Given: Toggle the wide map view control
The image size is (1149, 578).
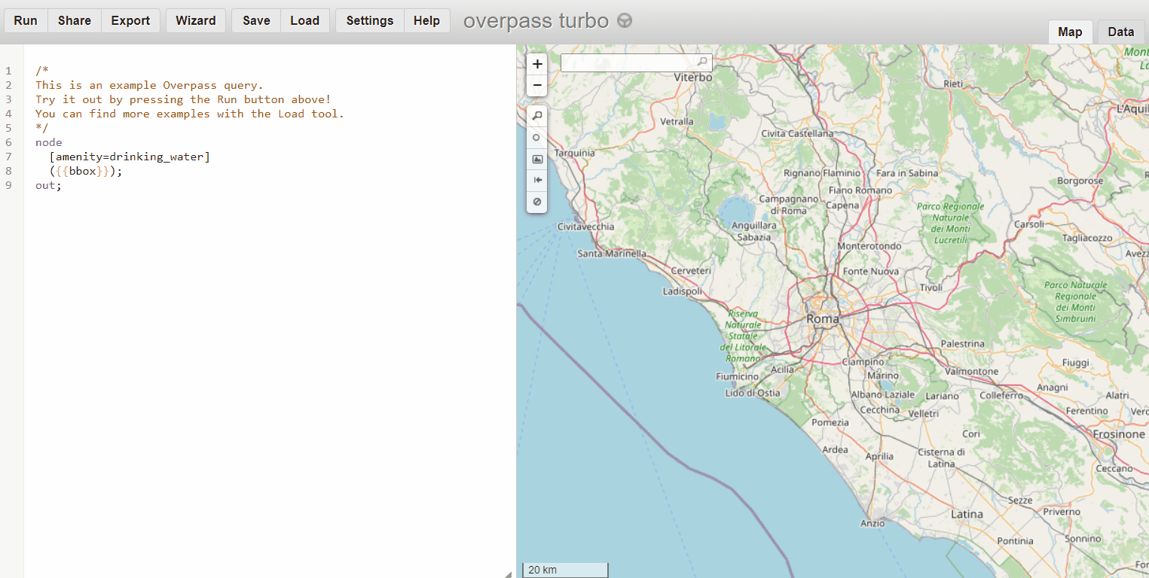Looking at the screenshot, I should tap(537, 180).
